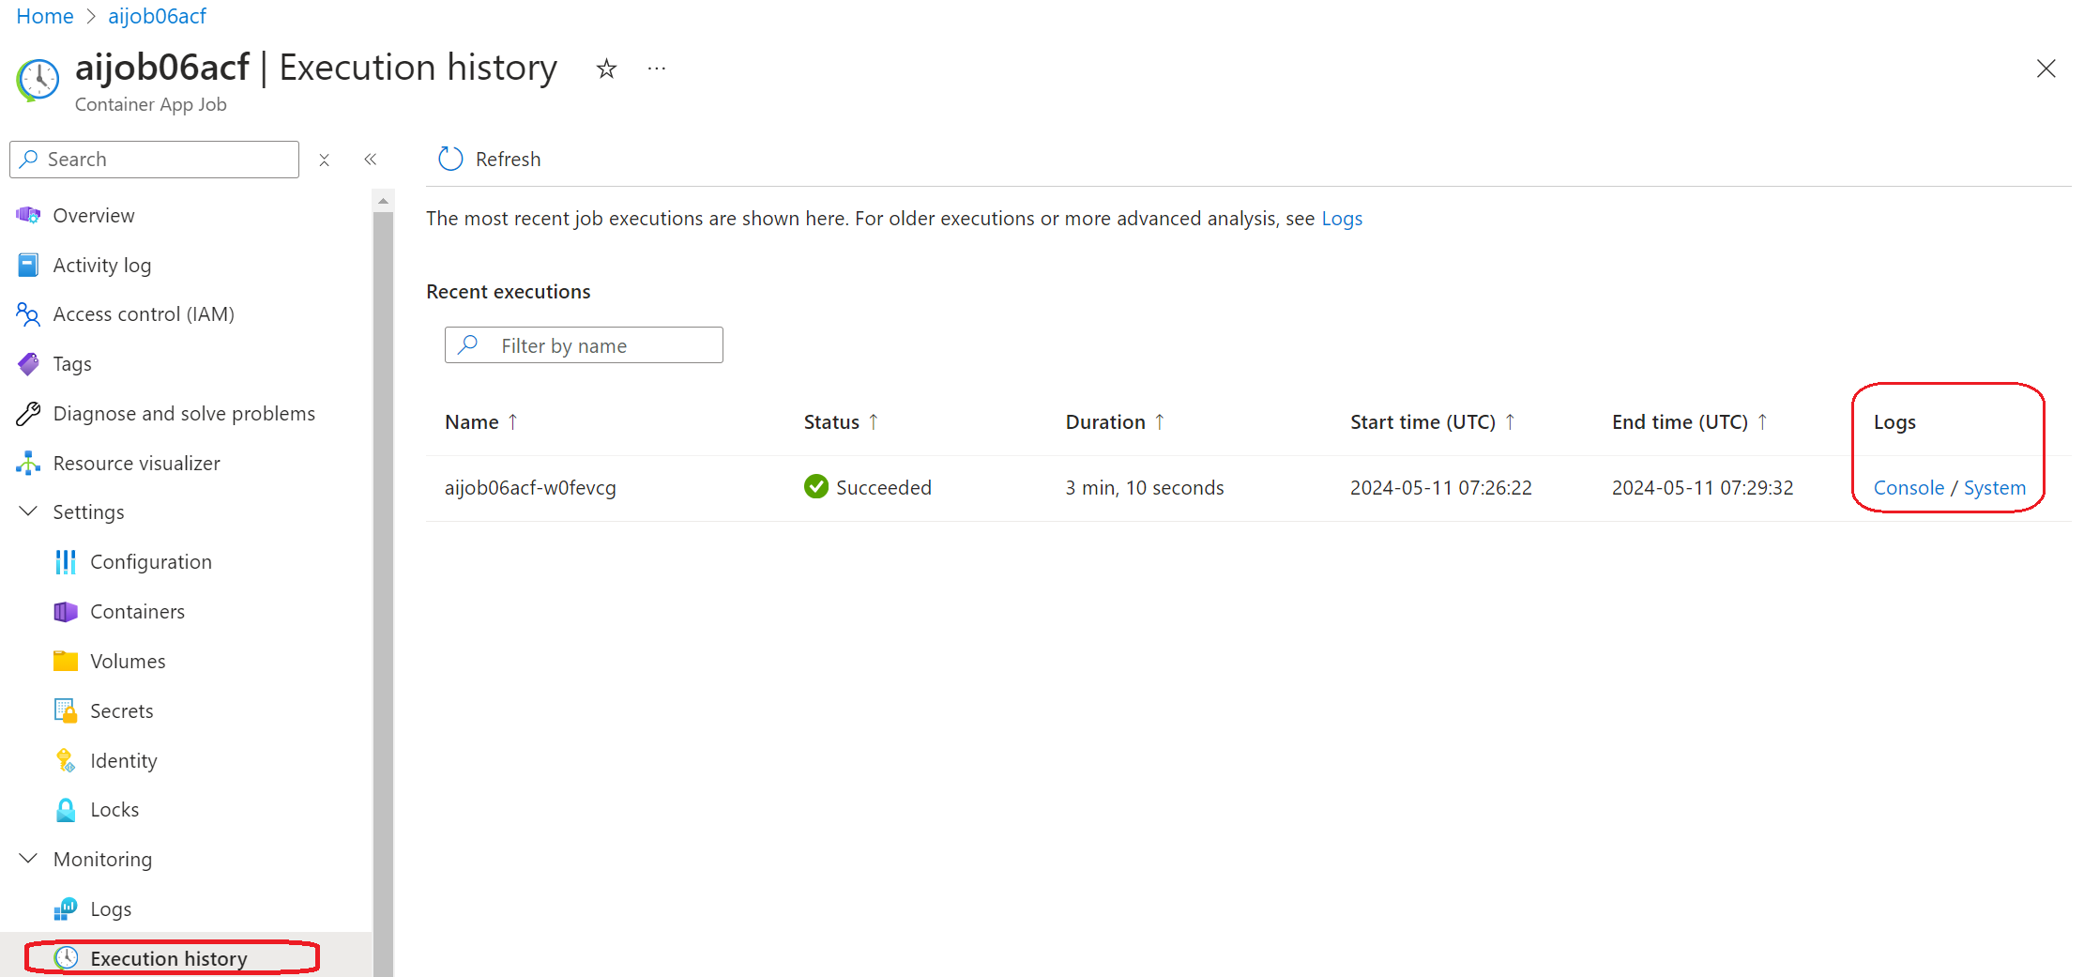Clear the sidebar search with X icon
This screenshot has width=2084, height=977.
(x=324, y=160)
